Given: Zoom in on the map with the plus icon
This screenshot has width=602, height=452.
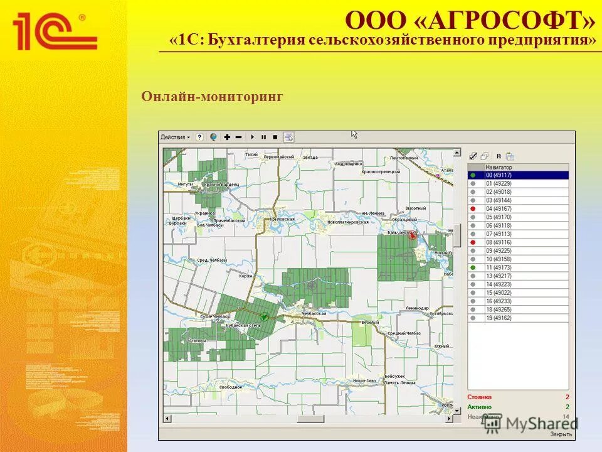Looking at the screenshot, I should (x=227, y=137).
